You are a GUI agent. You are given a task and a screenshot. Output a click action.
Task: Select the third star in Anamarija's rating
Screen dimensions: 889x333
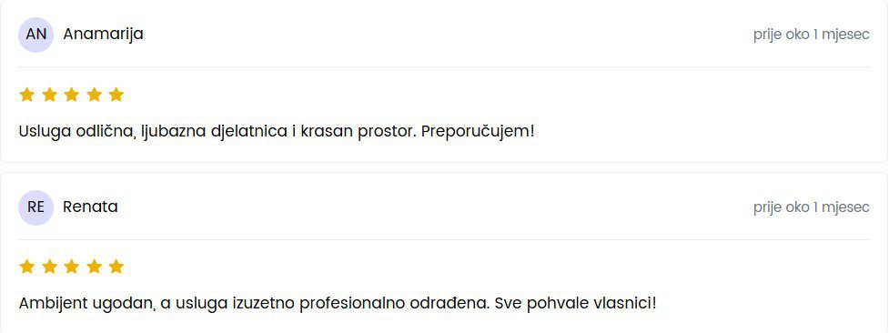point(72,95)
